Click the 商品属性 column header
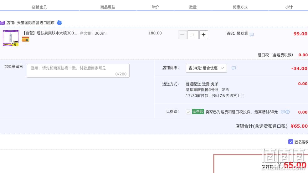This screenshot has height=173, width=308. (x=108, y=7)
